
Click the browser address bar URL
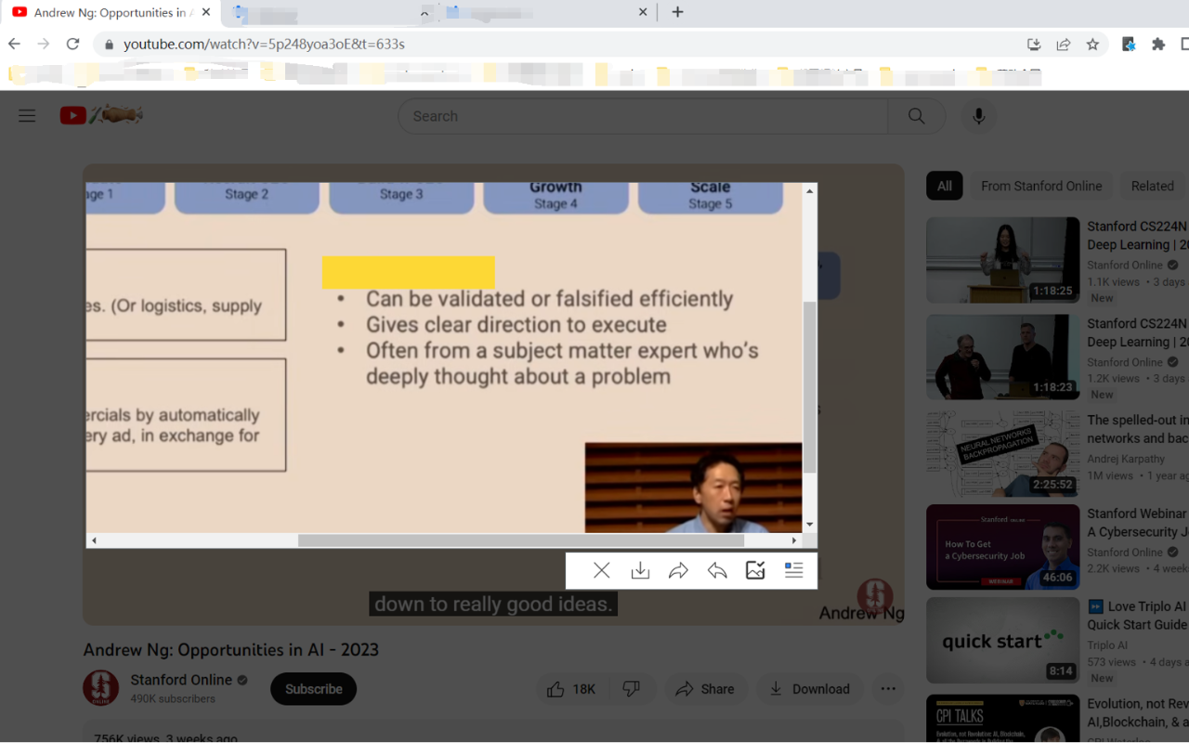pos(265,44)
